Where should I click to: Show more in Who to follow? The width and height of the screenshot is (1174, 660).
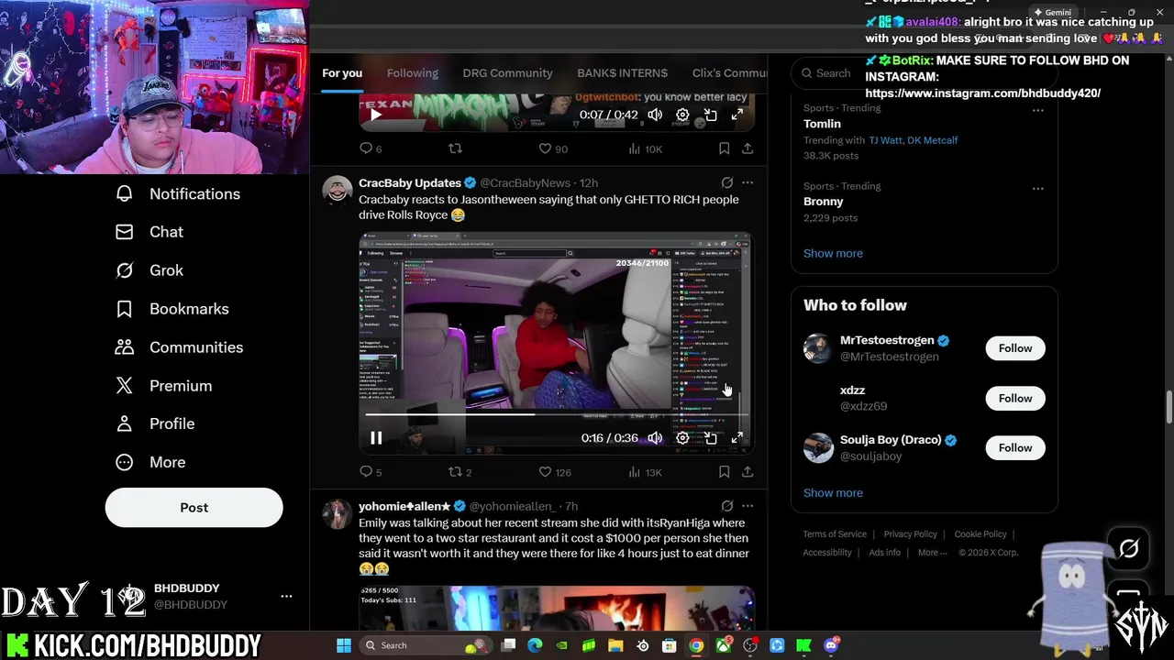point(833,493)
